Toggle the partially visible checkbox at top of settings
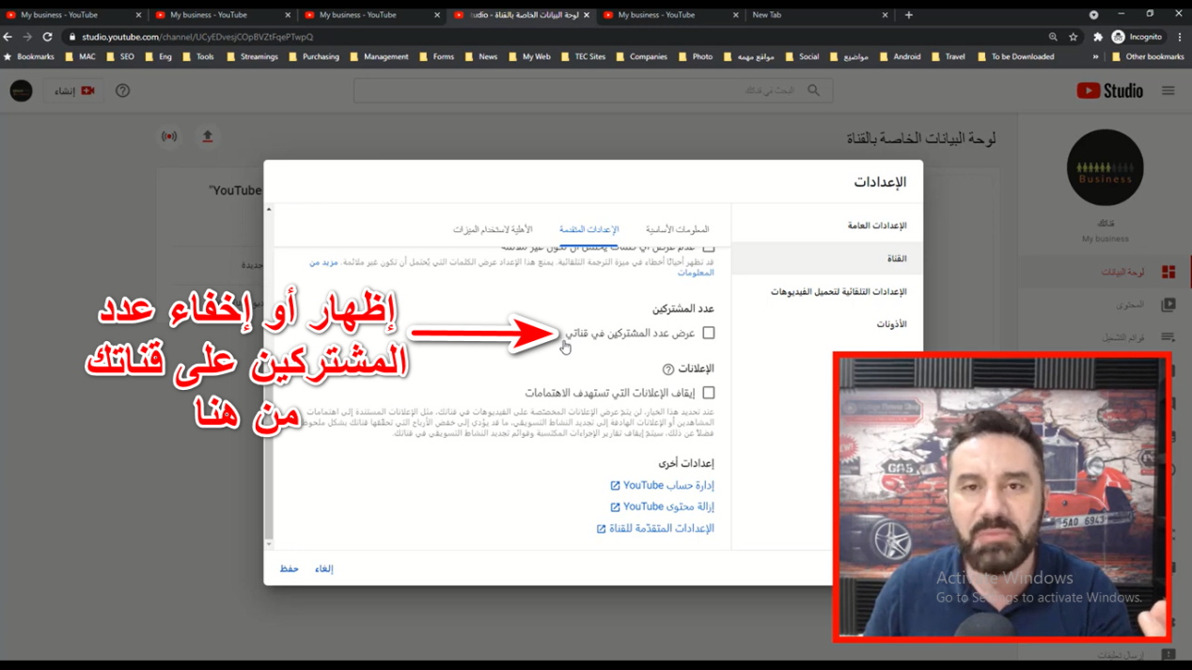1192x670 pixels. pyautogui.click(x=708, y=247)
